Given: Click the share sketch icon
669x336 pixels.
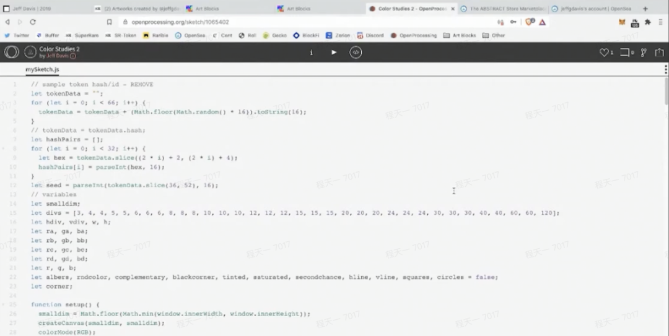Looking at the screenshot, I should (660, 53).
